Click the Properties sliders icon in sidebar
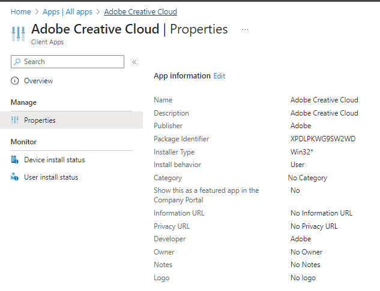Screen dimensions: 380x291 click(15, 120)
